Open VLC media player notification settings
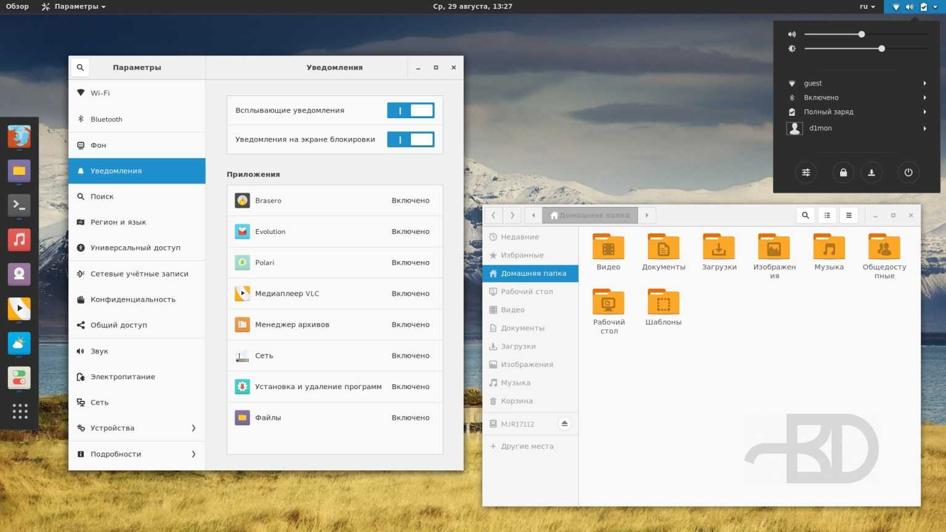This screenshot has width=946, height=532. (x=334, y=294)
